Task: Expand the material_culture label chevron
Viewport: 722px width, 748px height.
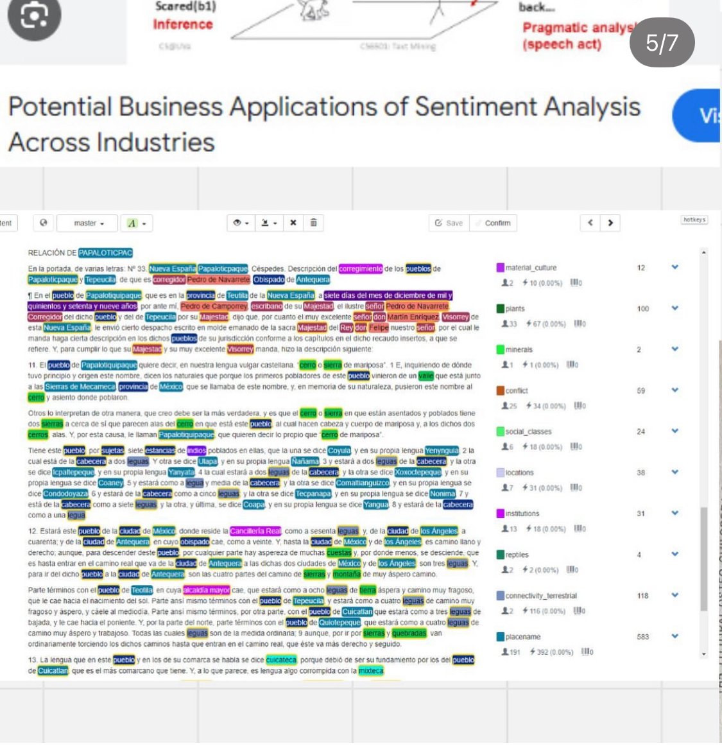Action: pyautogui.click(x=675, y=267)
